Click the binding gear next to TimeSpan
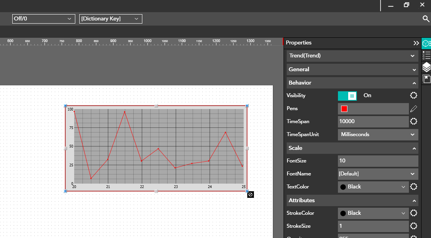This screenshot has height=238, width=431. pyautogui.click(x=413, y=122)
